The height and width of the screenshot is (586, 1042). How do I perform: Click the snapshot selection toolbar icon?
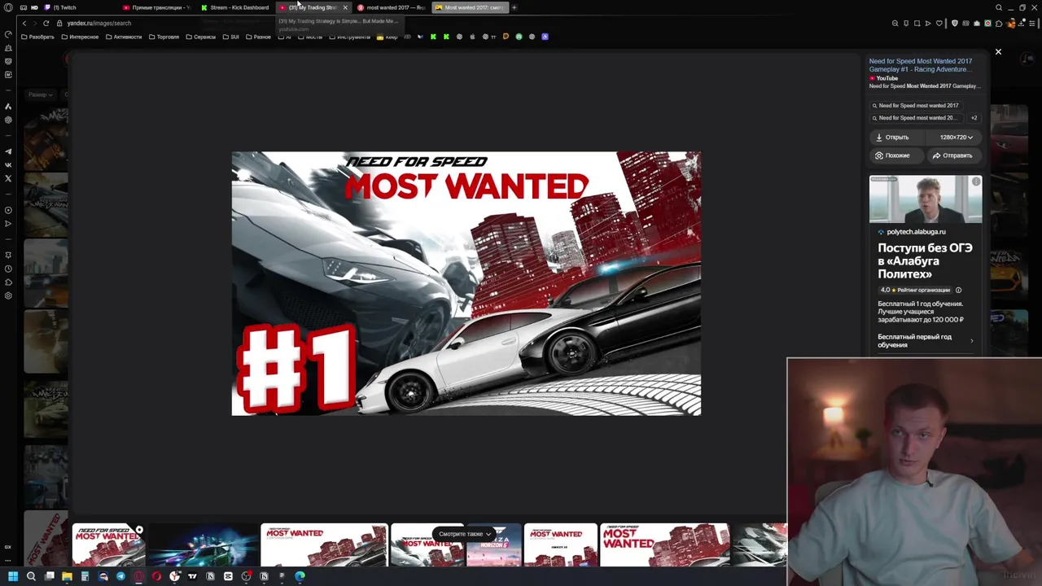pyautogui.click(x=917, y=23)
